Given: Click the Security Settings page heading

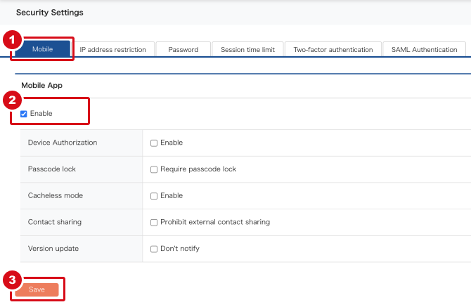Looking at the screenshot, I should click(x=49, y=13).
